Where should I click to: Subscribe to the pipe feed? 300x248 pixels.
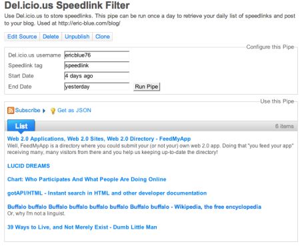[27, 110]
